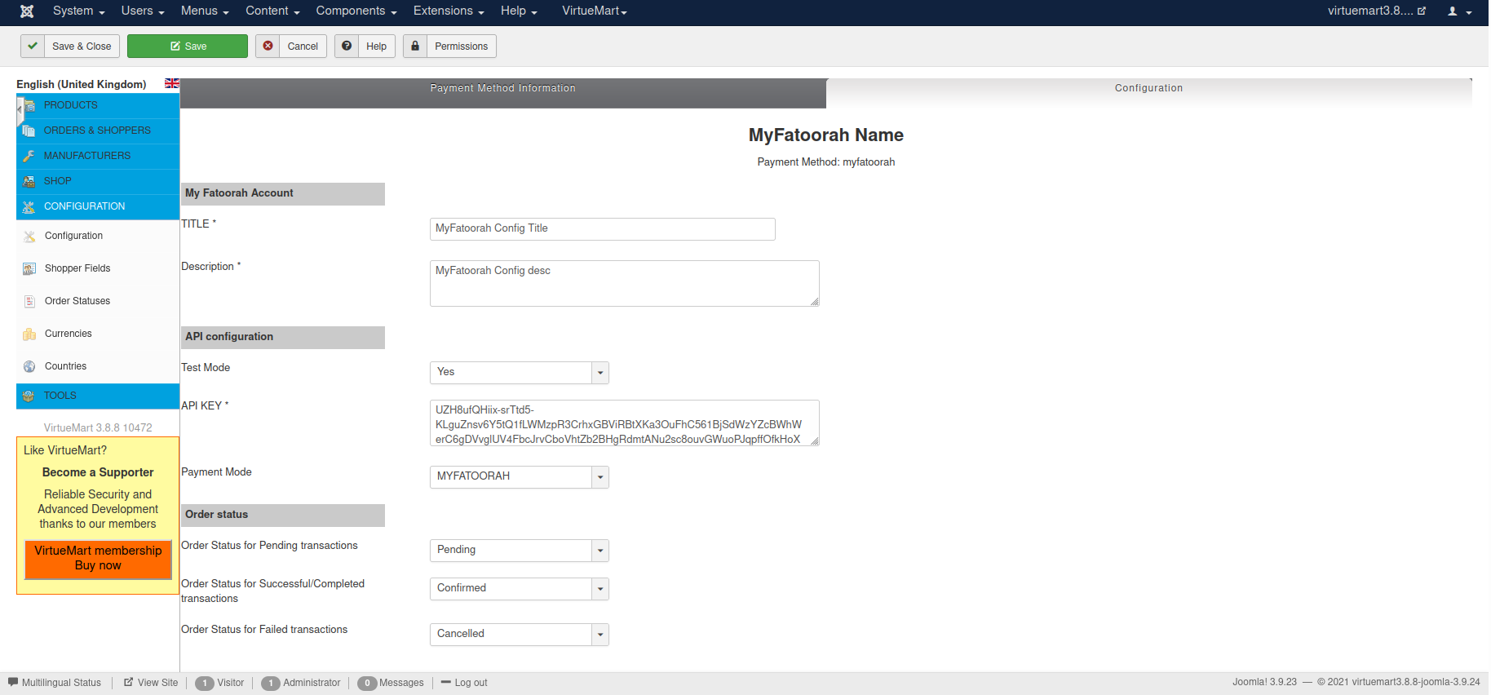Click the Manufacturers wrench icon
The image size is (1491, 695).
(x=29, y=156)
